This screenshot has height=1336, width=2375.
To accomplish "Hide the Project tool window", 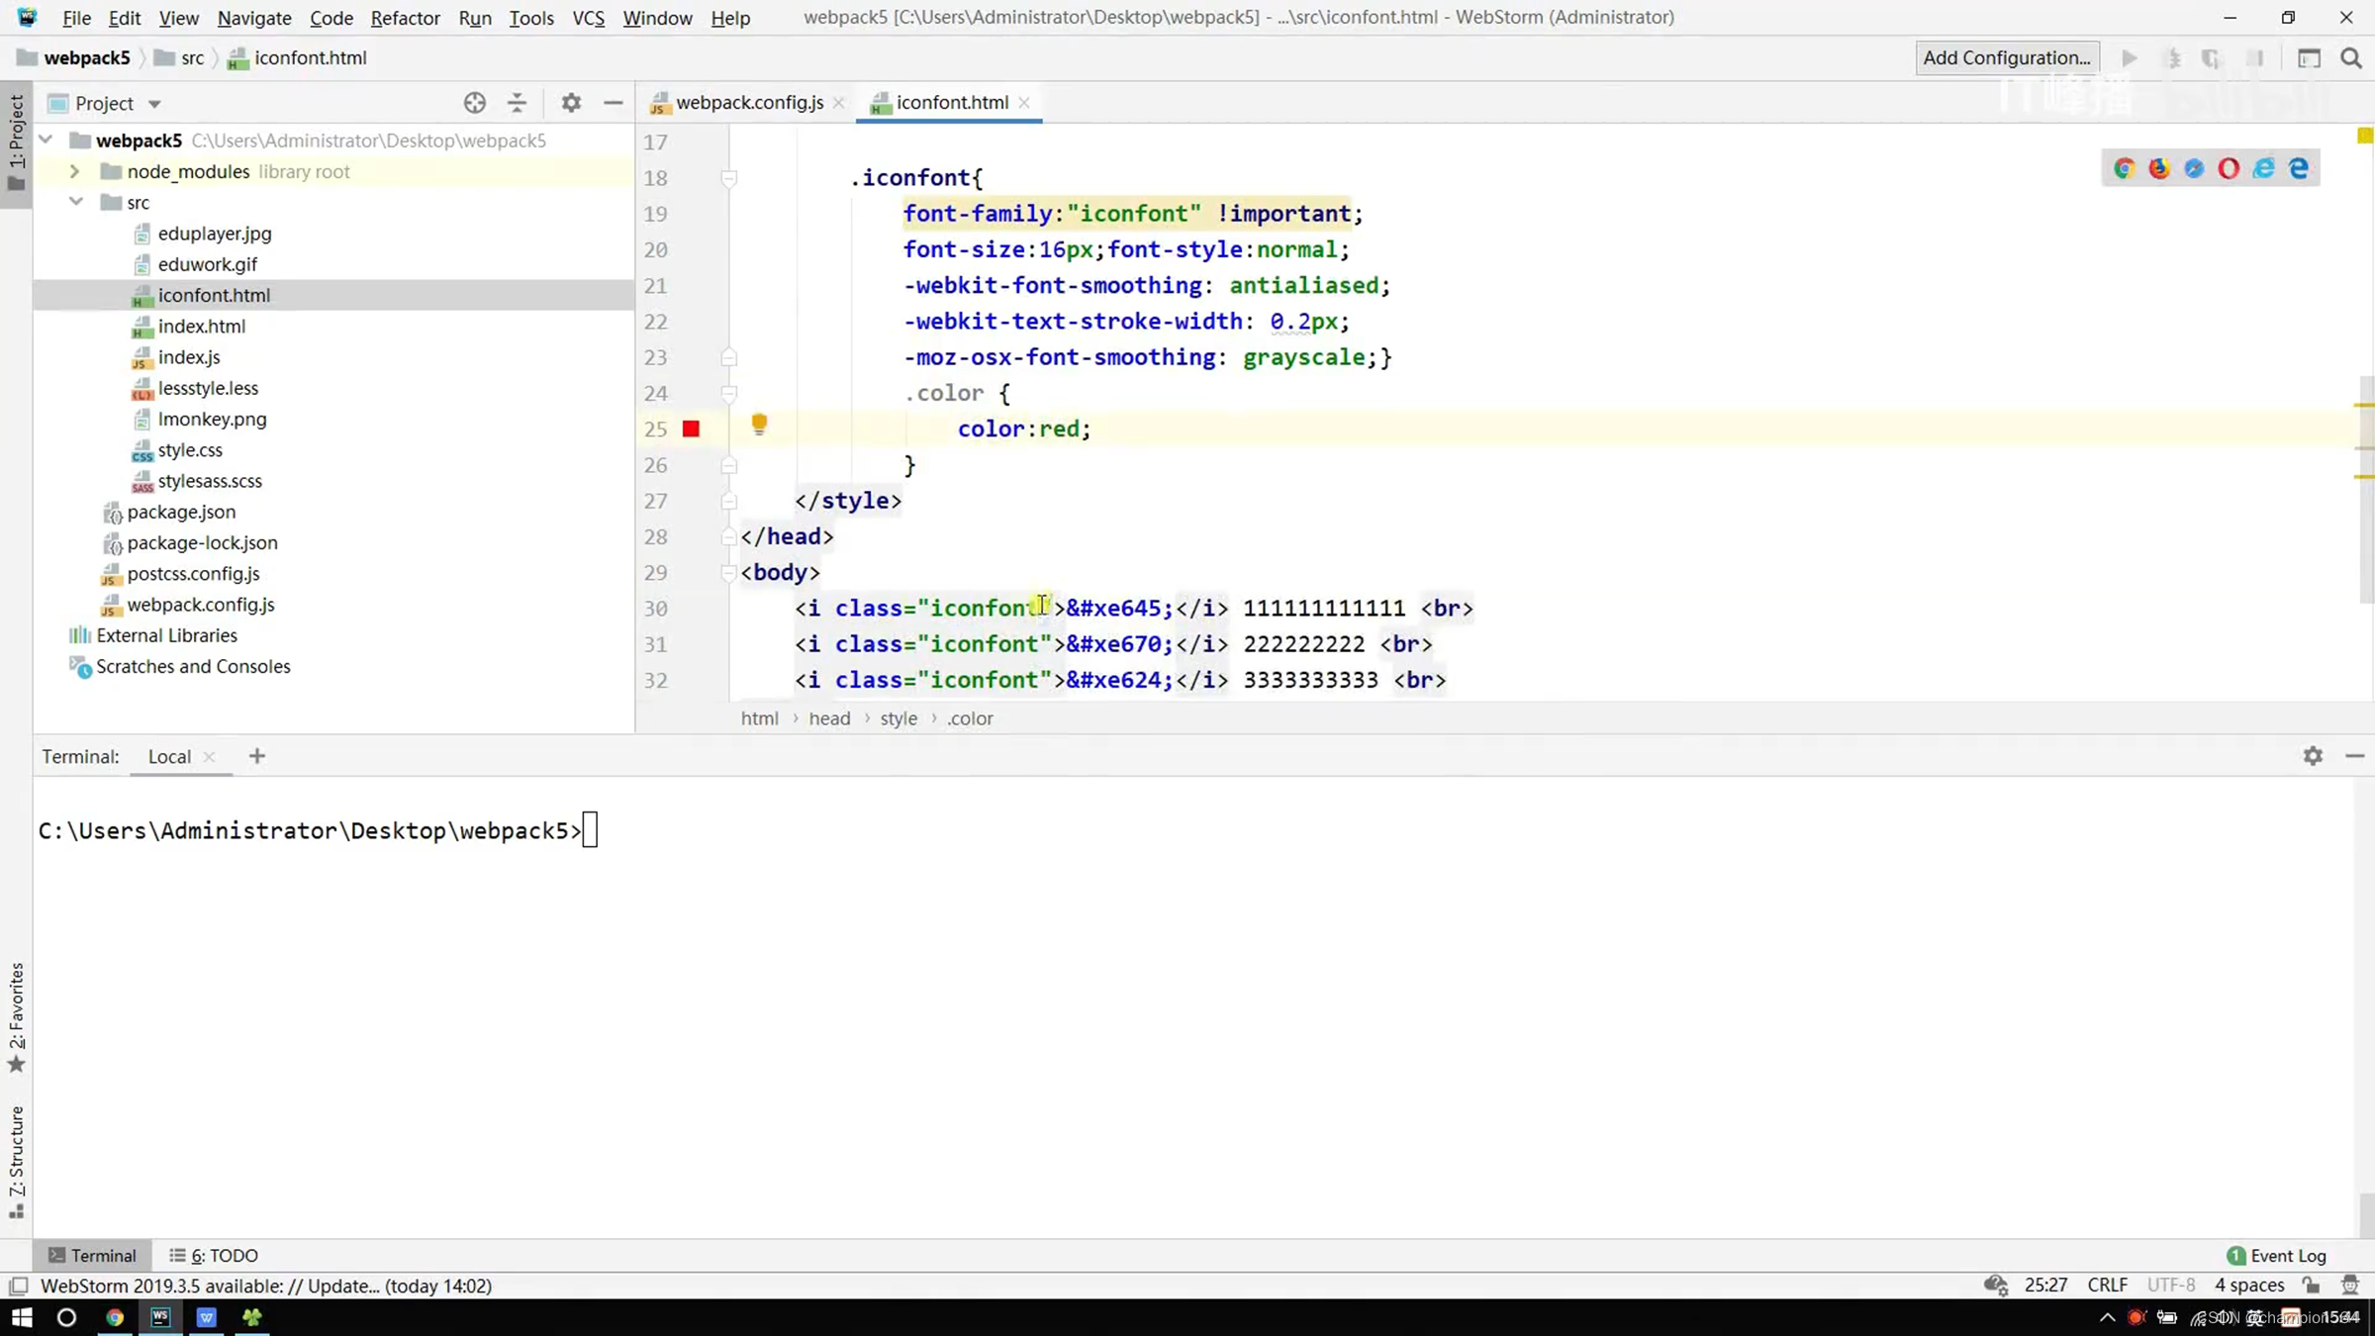I will tap(614, 103).
